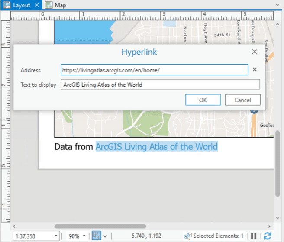Clear the hyperlink address with X icon

[255, 70]
